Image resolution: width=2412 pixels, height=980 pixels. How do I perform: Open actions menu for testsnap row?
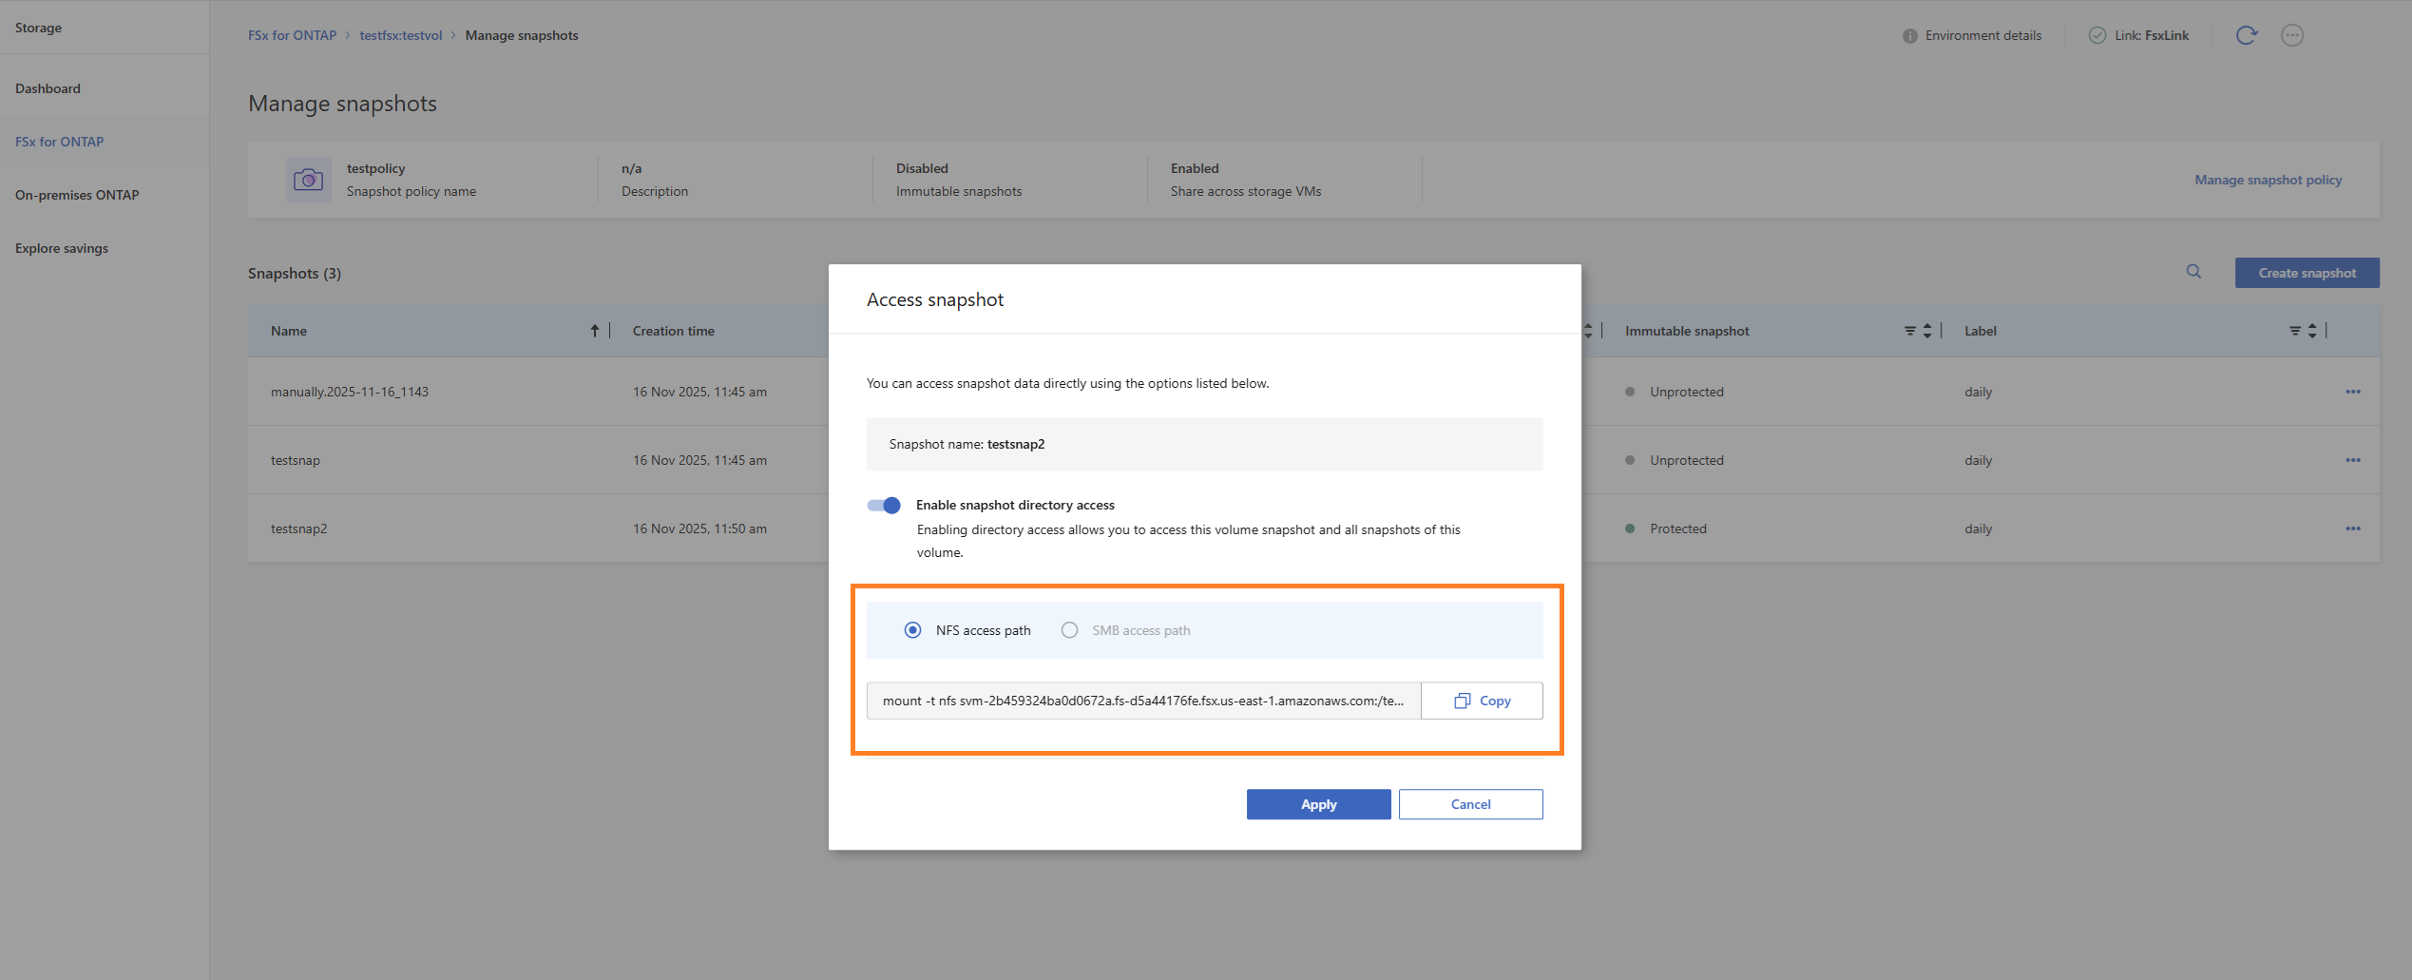point(2353,460)
